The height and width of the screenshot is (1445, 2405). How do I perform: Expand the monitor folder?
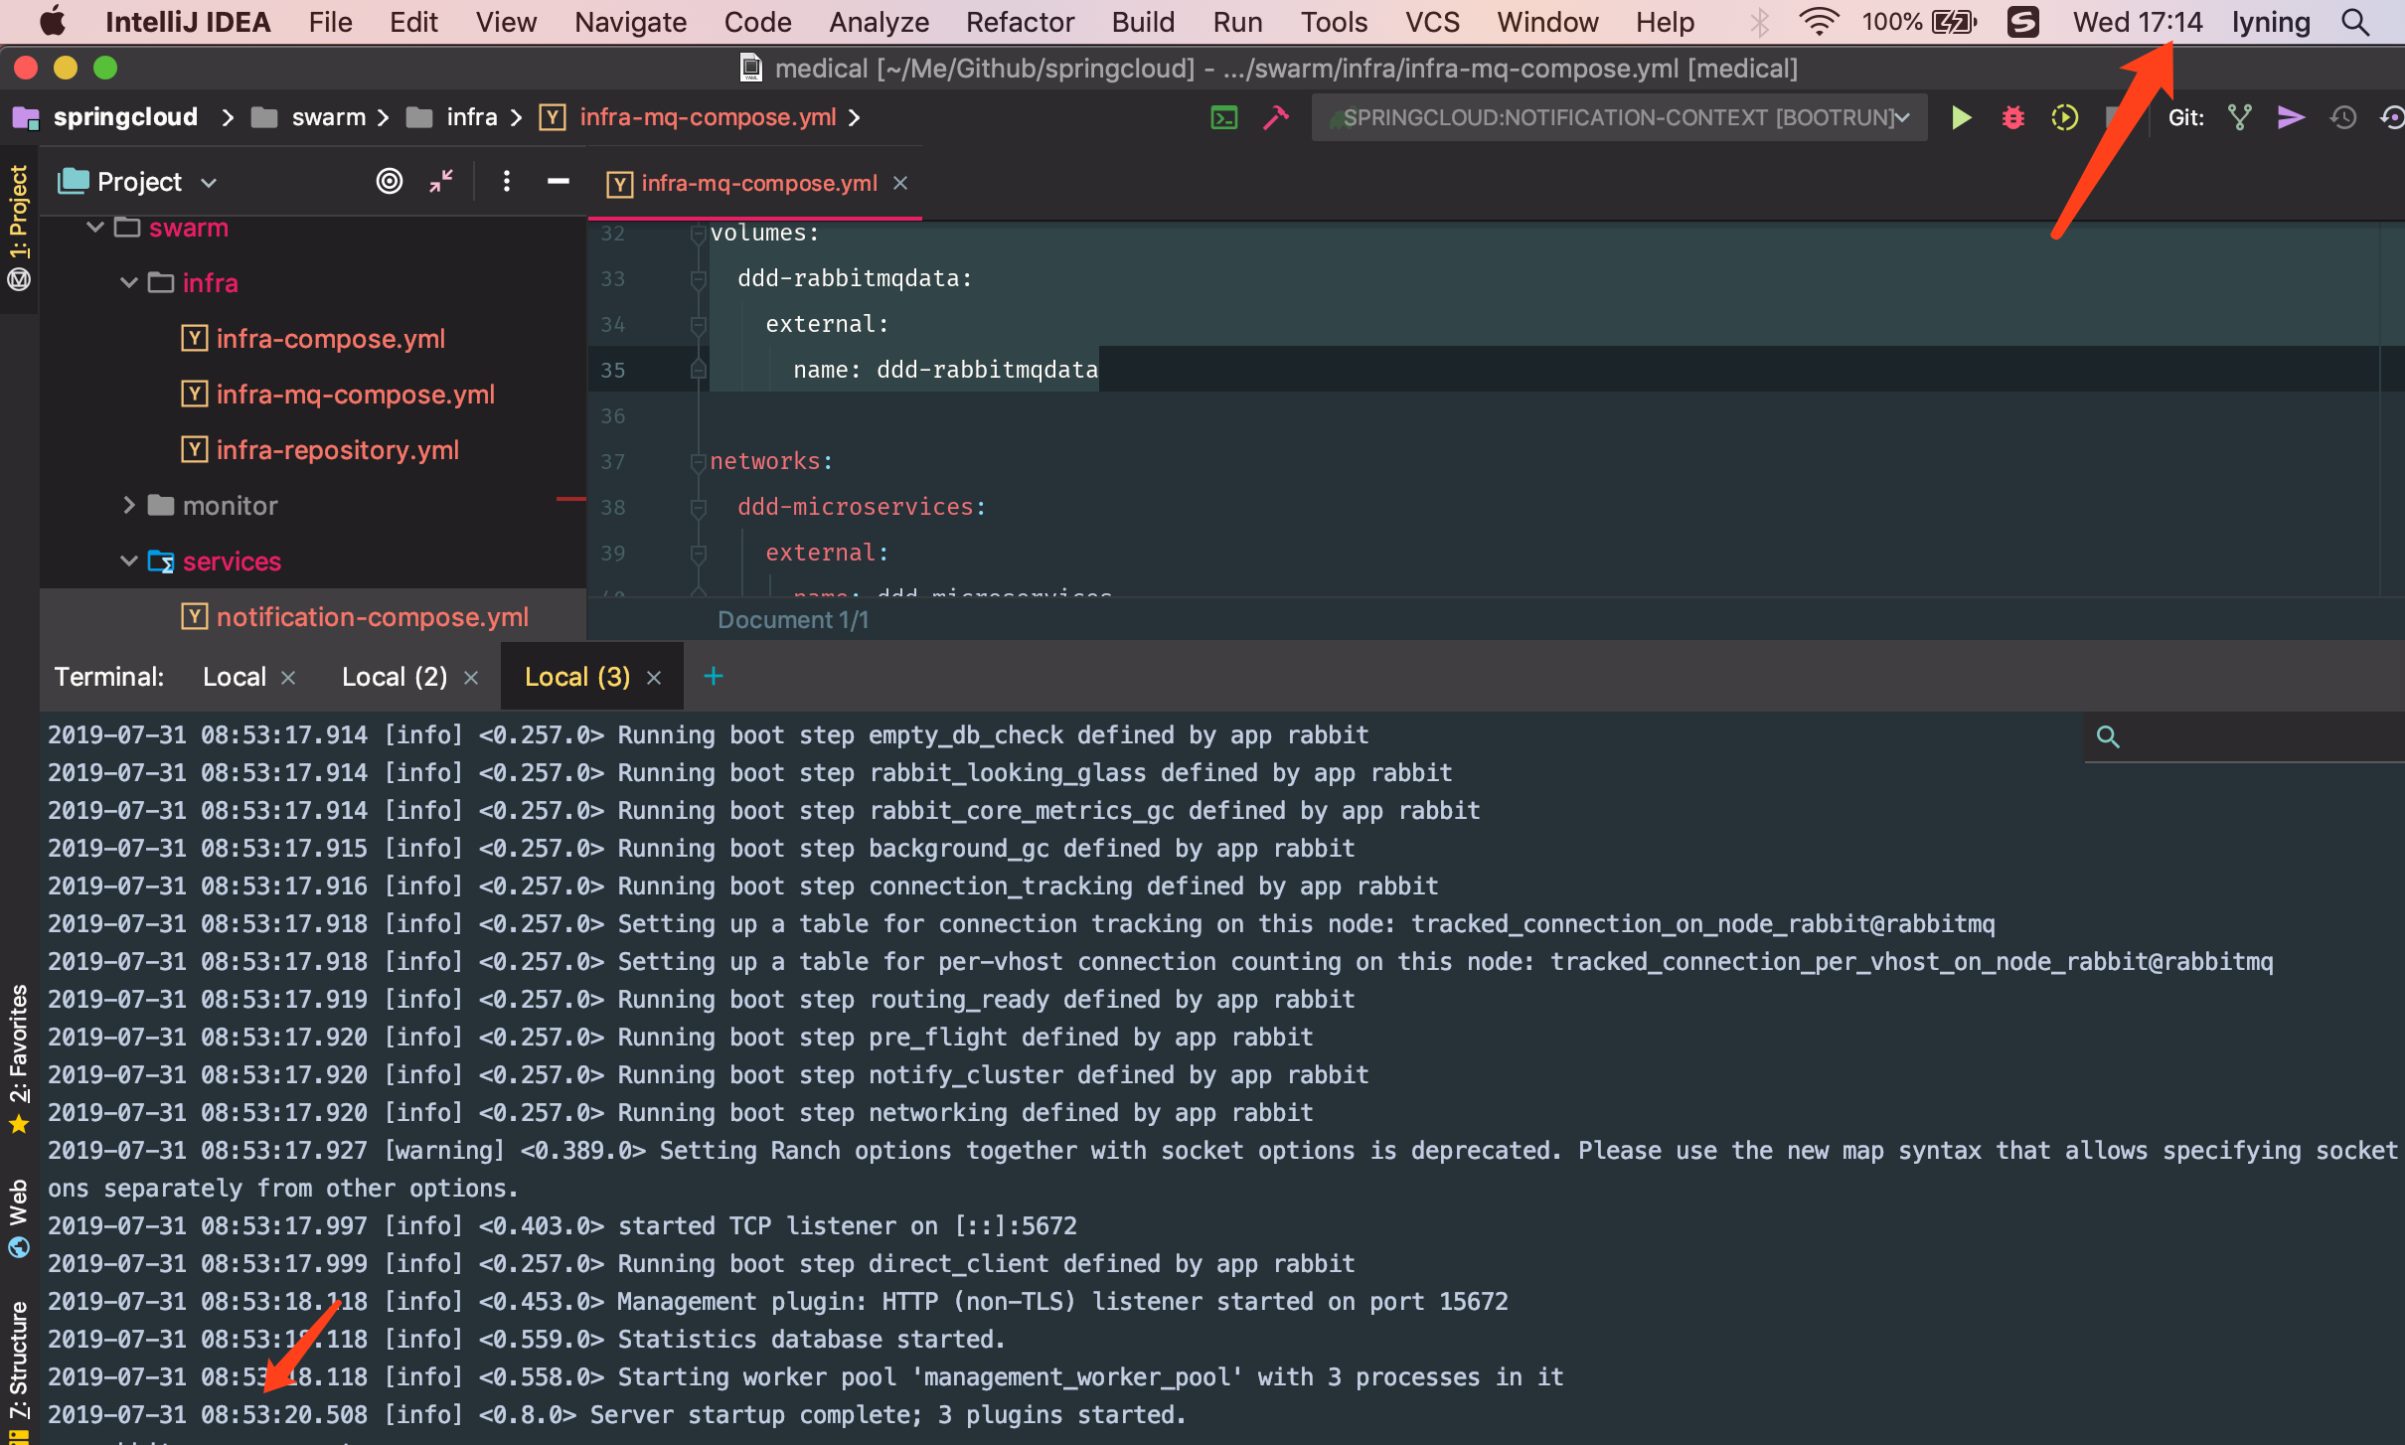point(128,506)
